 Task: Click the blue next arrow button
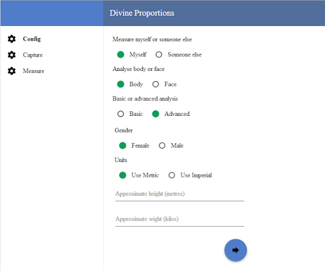tap(235, 250)
